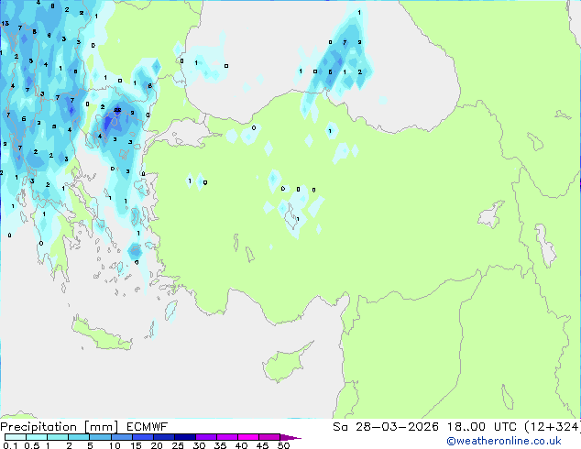Click the legend scale value '45'
The height and width of the screenshot is (449, 581).
[x=262, y=445]
